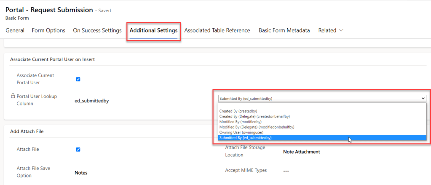Go to the On Success Settings tab

click(x=97, y=30)
